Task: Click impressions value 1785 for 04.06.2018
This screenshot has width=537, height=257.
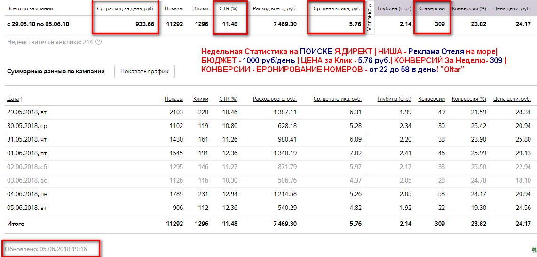Action: [x=176, y=194]
